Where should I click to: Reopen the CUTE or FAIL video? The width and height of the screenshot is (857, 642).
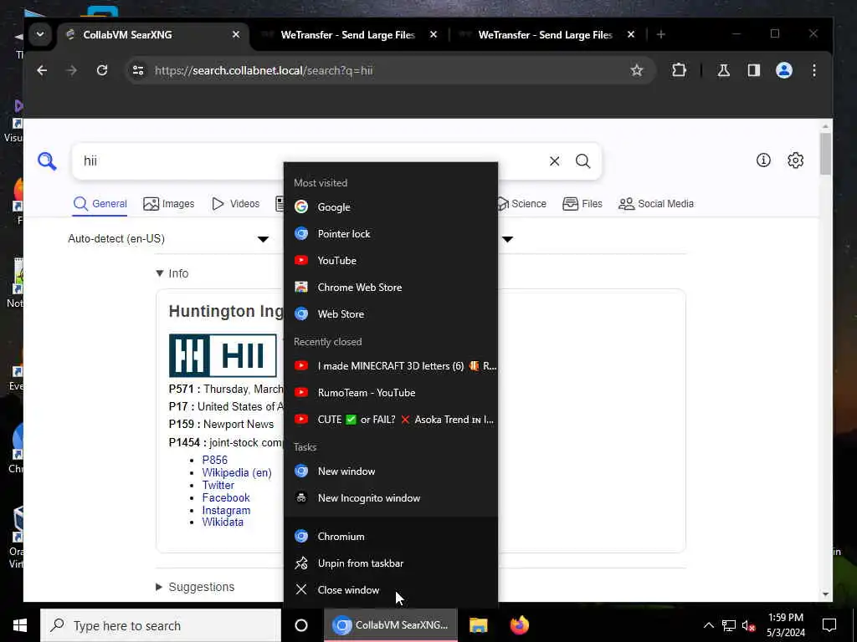(x=391, y=420)
